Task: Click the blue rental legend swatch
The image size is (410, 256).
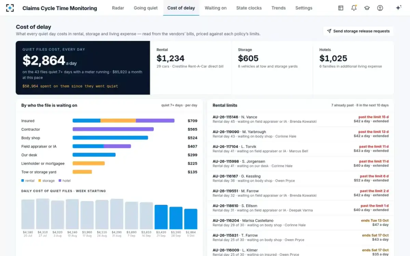Action: coord(23,181)
